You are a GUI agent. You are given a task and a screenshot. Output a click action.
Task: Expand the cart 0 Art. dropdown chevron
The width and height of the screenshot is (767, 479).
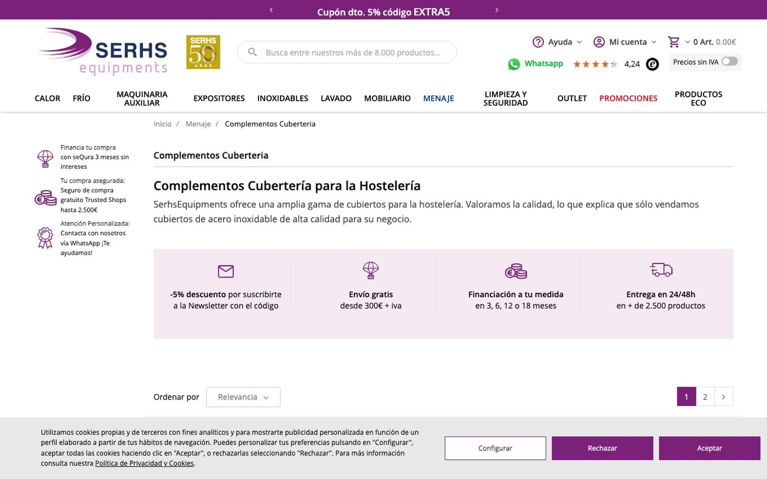[687, 42]
